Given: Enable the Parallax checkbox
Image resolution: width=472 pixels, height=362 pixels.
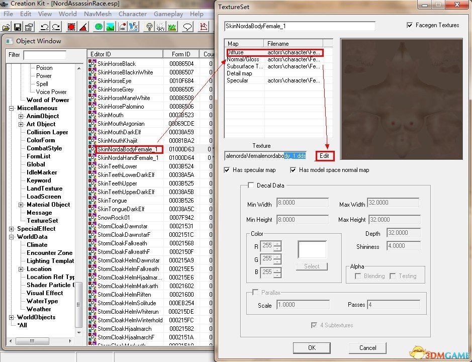Looking at the screenshot, I should click(255, 292).
